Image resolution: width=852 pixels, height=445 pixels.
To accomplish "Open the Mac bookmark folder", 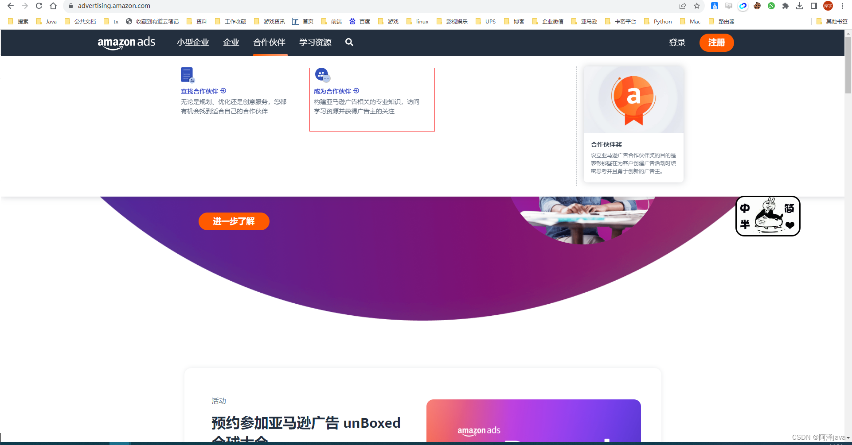I will coord(690,21).
